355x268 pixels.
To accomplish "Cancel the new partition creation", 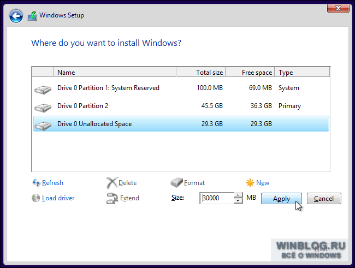I will click(x=324, y=199).
